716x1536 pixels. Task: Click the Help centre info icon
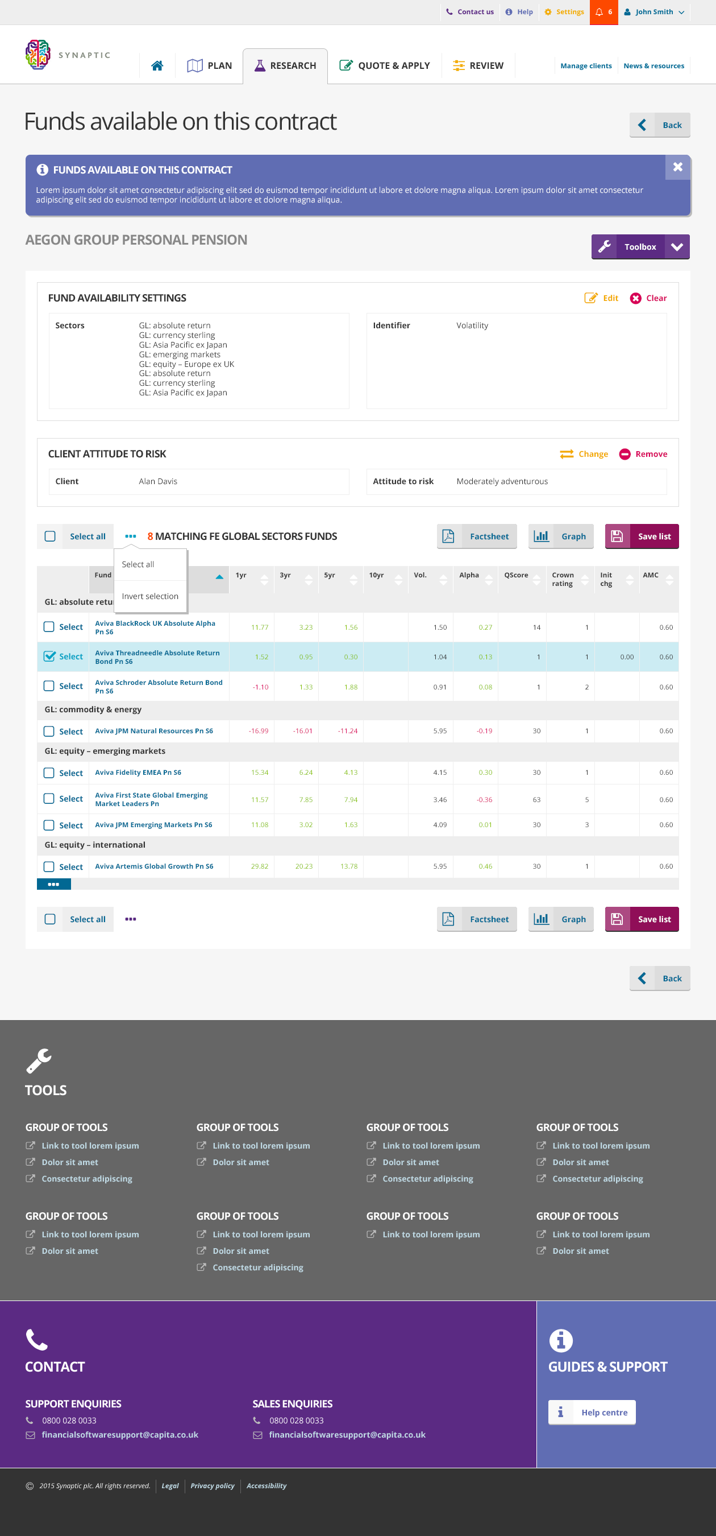[x=560, y=1412]
